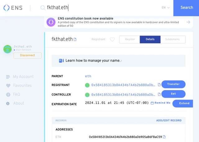Click the Favourites heart icon in sidebar
This screenshot has height=142, width=199.
(x=8, y=86)
